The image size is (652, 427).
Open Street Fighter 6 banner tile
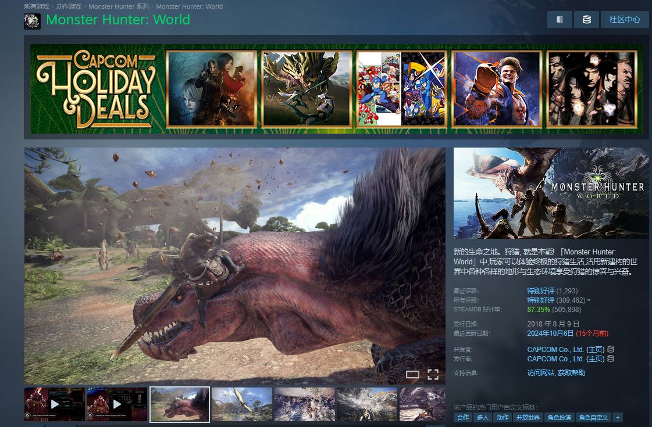tap(497, 88)
